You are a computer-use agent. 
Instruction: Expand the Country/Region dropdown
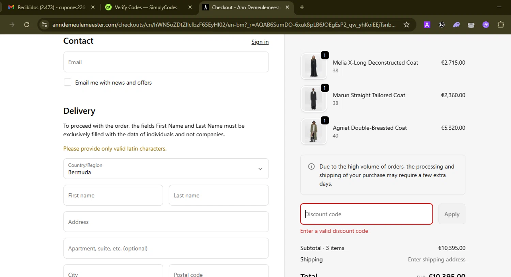pos(166,169)
